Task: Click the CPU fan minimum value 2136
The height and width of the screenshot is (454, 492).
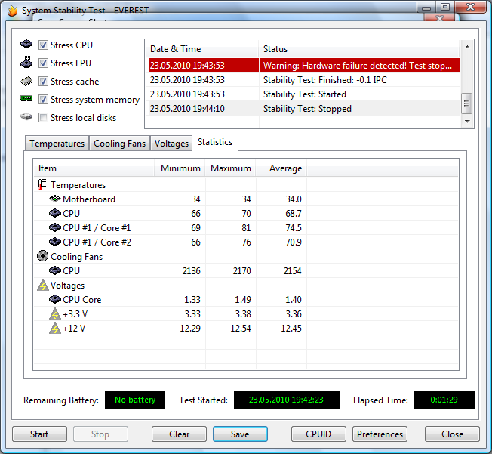Action: coord(191,271)
